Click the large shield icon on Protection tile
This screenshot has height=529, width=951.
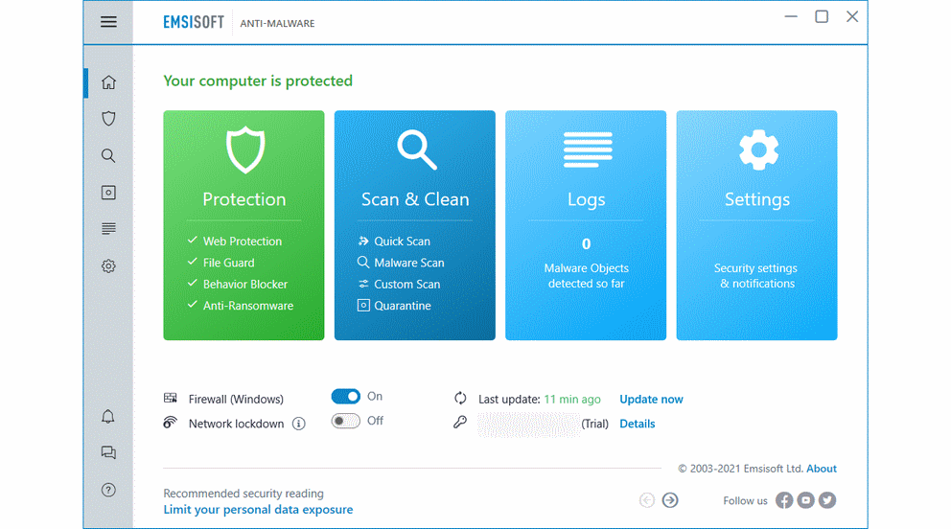[245, 149]
